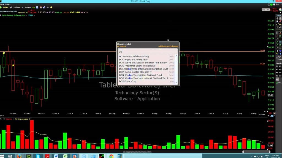Viewport: 282px width, 158px height.
Task: Toggle the Show checkbox
Action: point(277,83)
